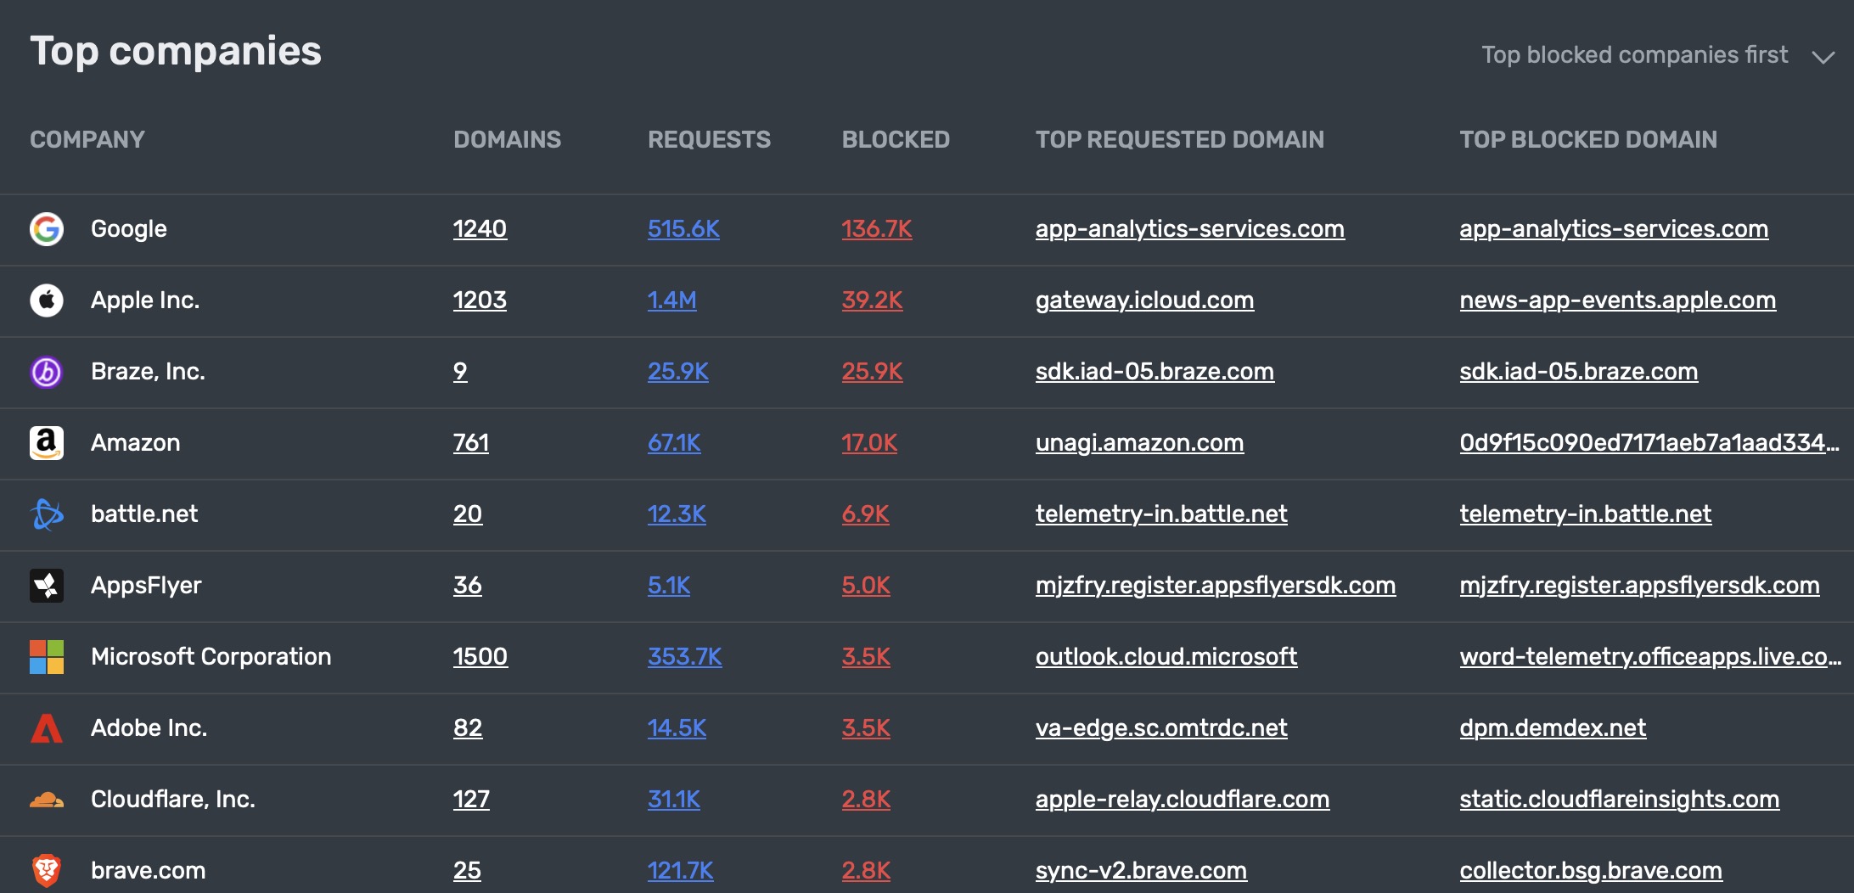The height and width of the screenshot is (893, 1854).
Task: Click the Adobe Inc. logo icon
Action: tap(47, 728)
